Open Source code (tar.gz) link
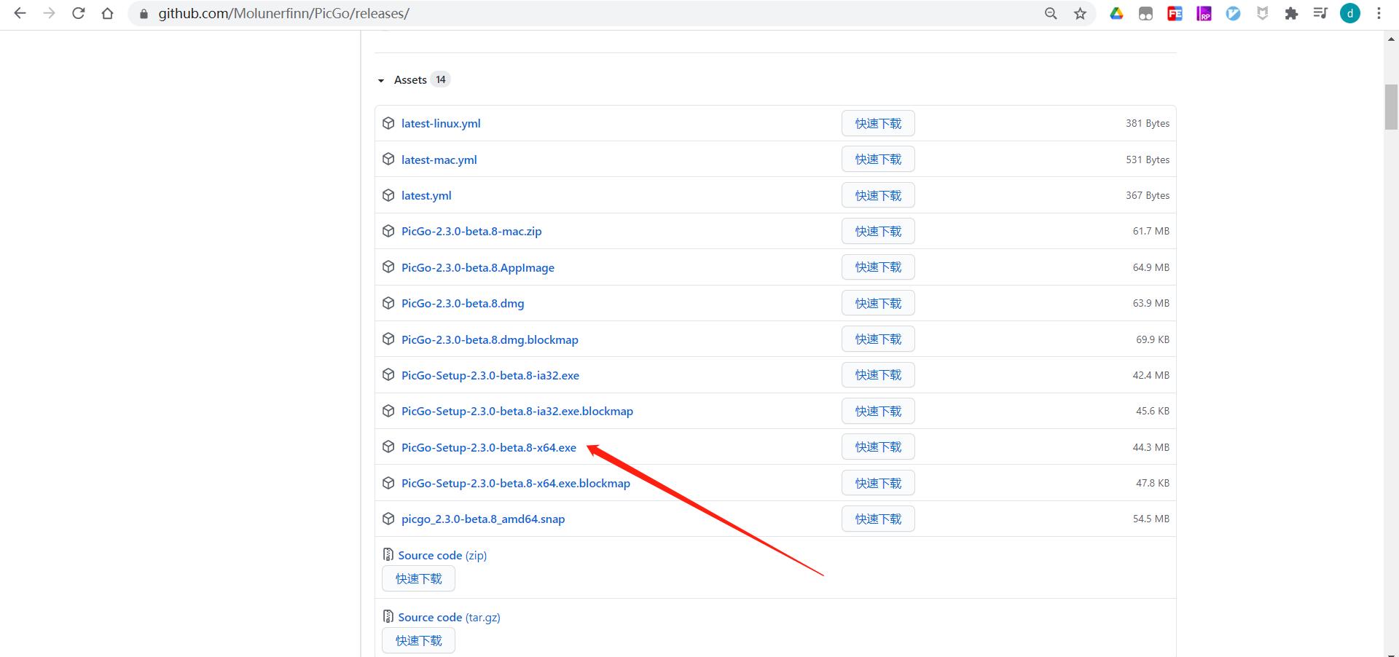The image size is (1399, 657). (449, 617)
